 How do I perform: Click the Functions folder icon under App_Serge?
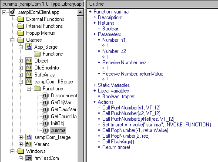[37, 54]
